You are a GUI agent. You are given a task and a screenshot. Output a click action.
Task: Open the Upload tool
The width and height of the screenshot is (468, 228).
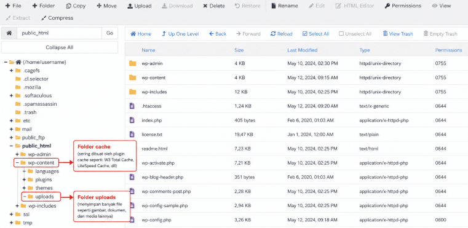(x=140, y=6)
